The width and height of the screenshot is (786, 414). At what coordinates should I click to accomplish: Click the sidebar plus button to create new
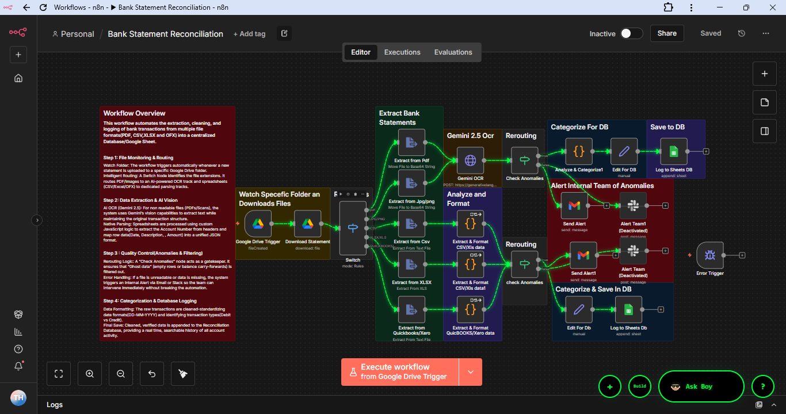pos(18,55)
